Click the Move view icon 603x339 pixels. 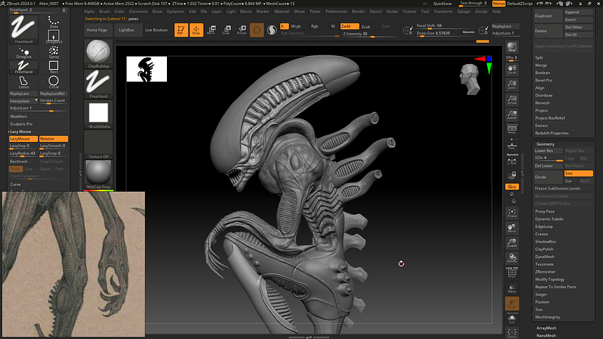tap(512, 228)
